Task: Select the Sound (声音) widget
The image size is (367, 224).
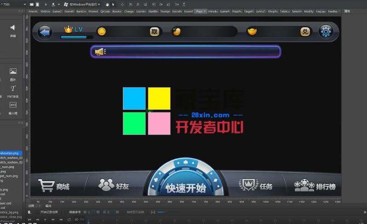Action: [13, 31]
